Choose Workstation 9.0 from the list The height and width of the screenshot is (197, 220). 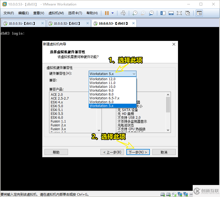click(112, 91)
